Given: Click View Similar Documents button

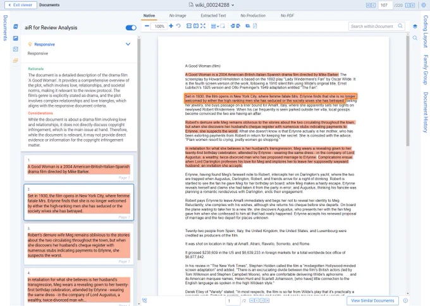Looking at the screenshot, I should tap(372, 300).
